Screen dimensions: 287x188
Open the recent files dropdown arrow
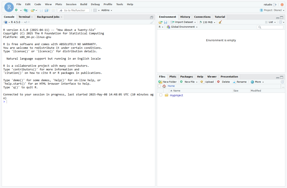click(36, 10)
